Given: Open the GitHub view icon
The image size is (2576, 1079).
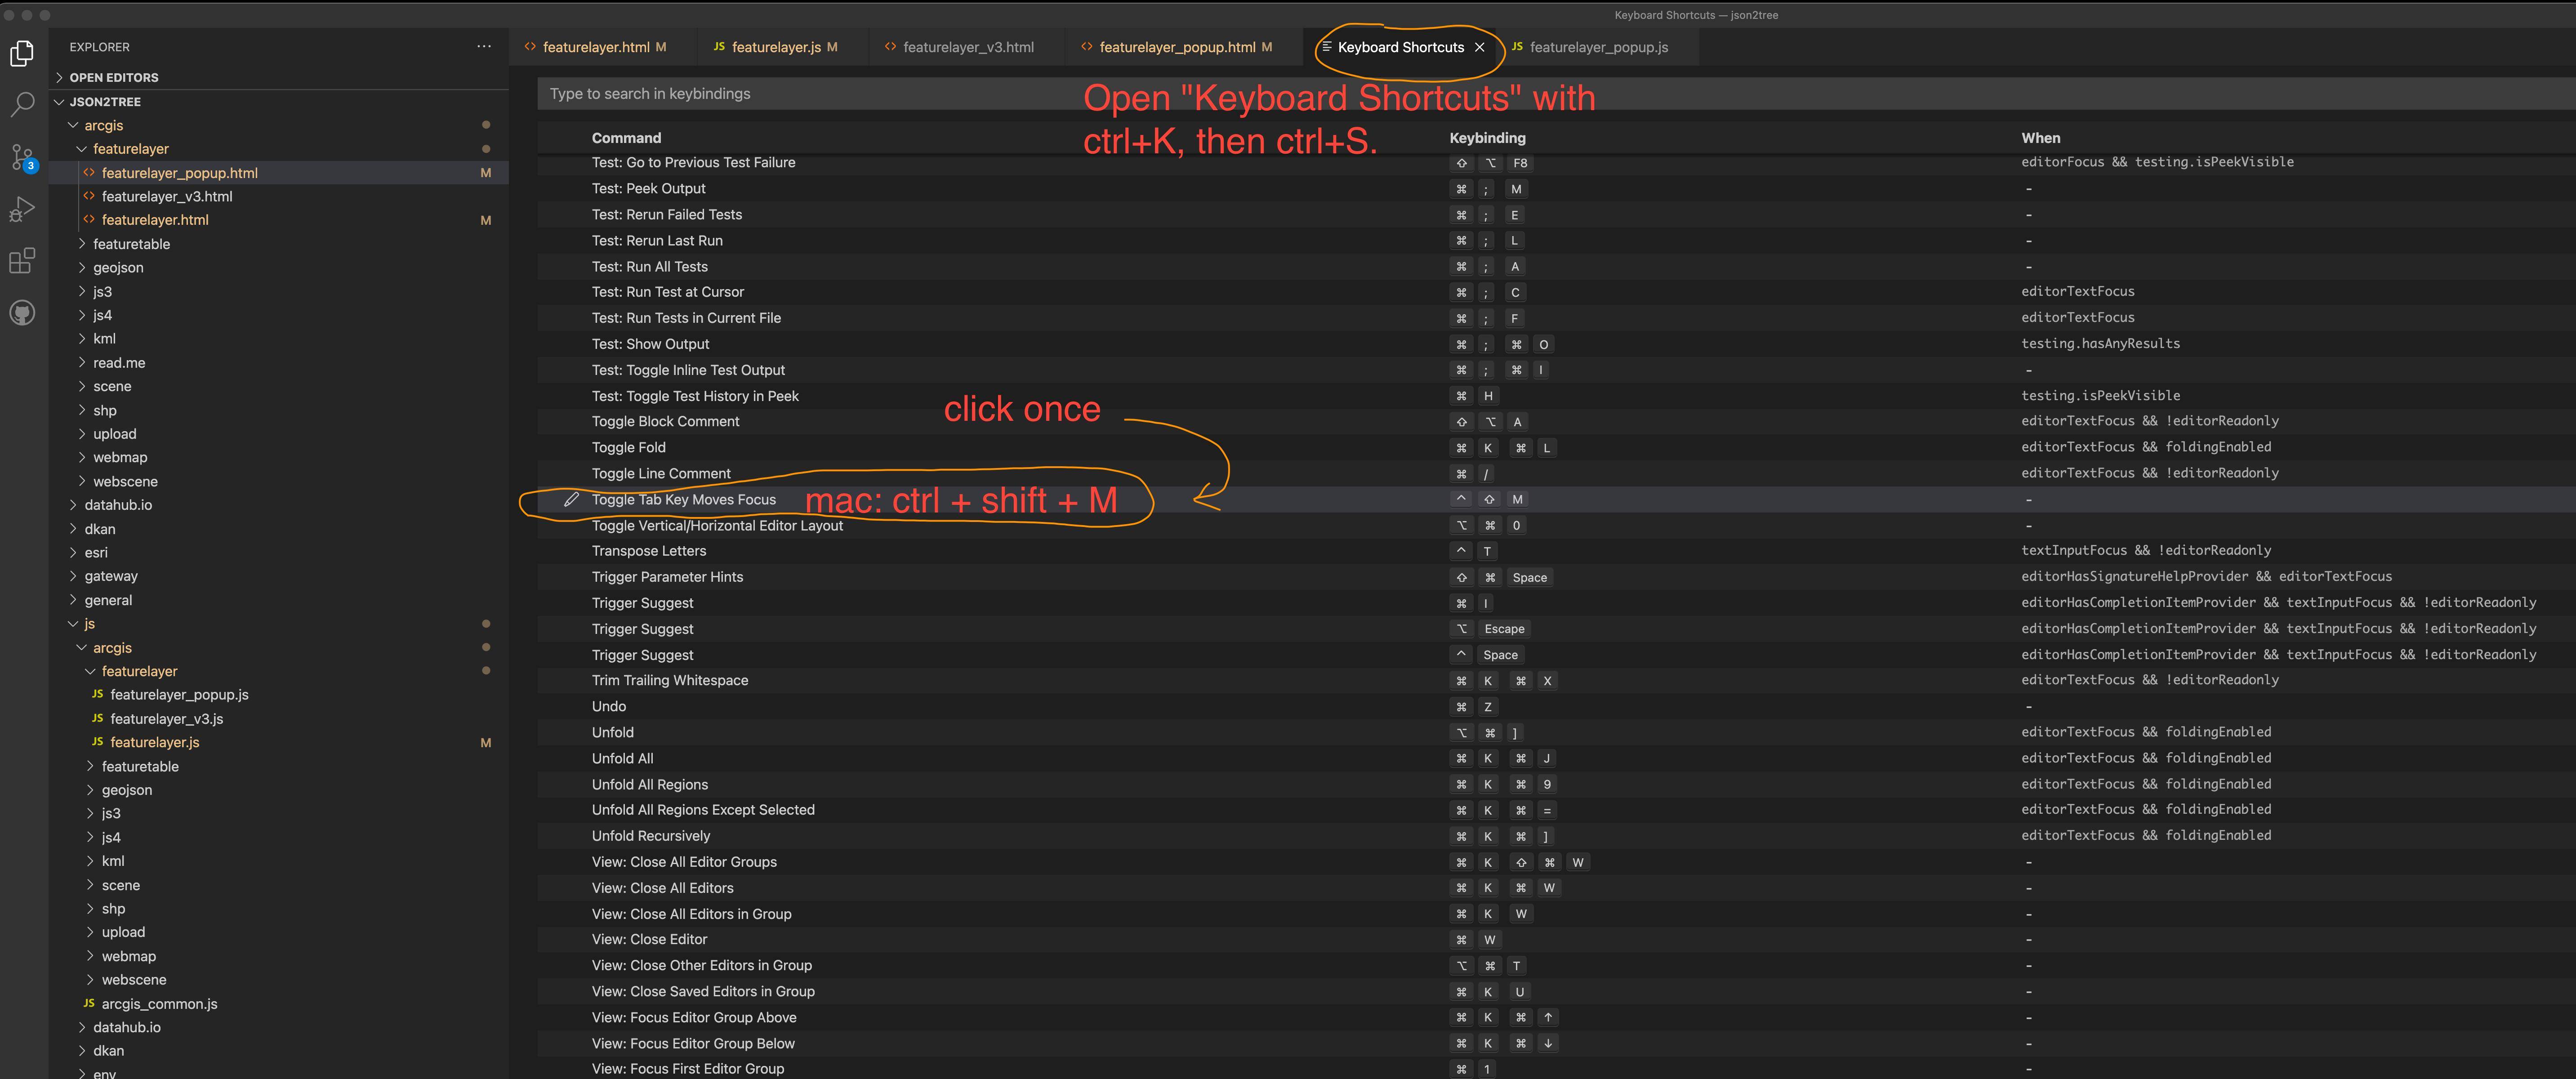Looking at the screenshot, I should (x=22, y=313).
